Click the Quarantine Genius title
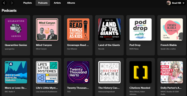 coord(16,45)
